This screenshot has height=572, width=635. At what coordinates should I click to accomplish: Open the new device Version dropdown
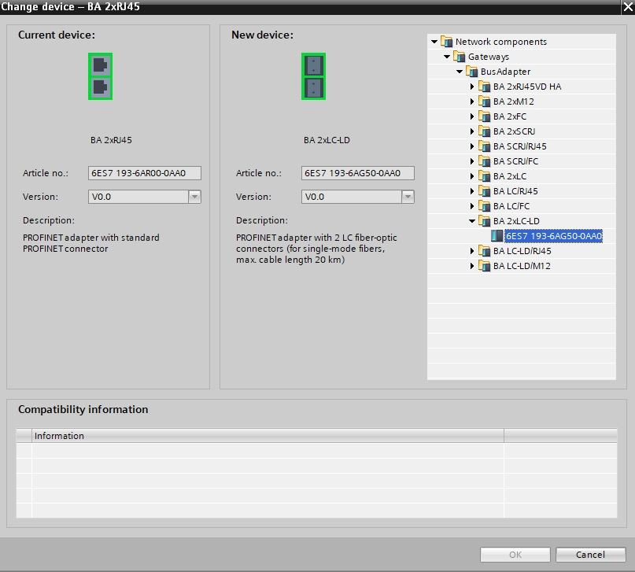(408, 197)
